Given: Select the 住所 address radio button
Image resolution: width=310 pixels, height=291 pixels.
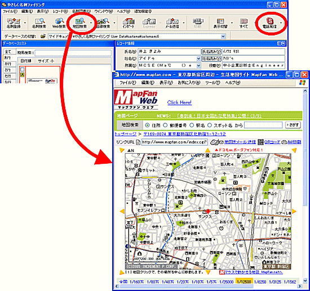Looking at the screenshot, I should click(147, 125).
